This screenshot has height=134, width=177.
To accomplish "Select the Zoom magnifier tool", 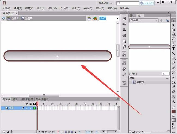I will [173, 101].
